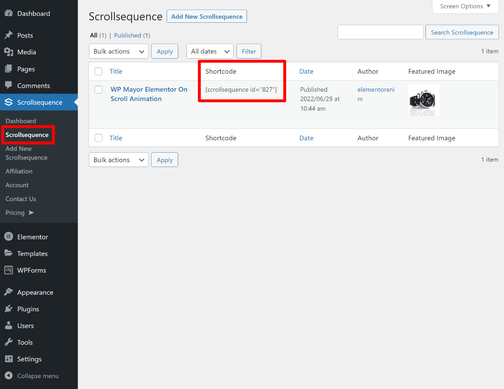Click the Tools wrench icon
504x389 pixels.
click(x=9, y=342)
